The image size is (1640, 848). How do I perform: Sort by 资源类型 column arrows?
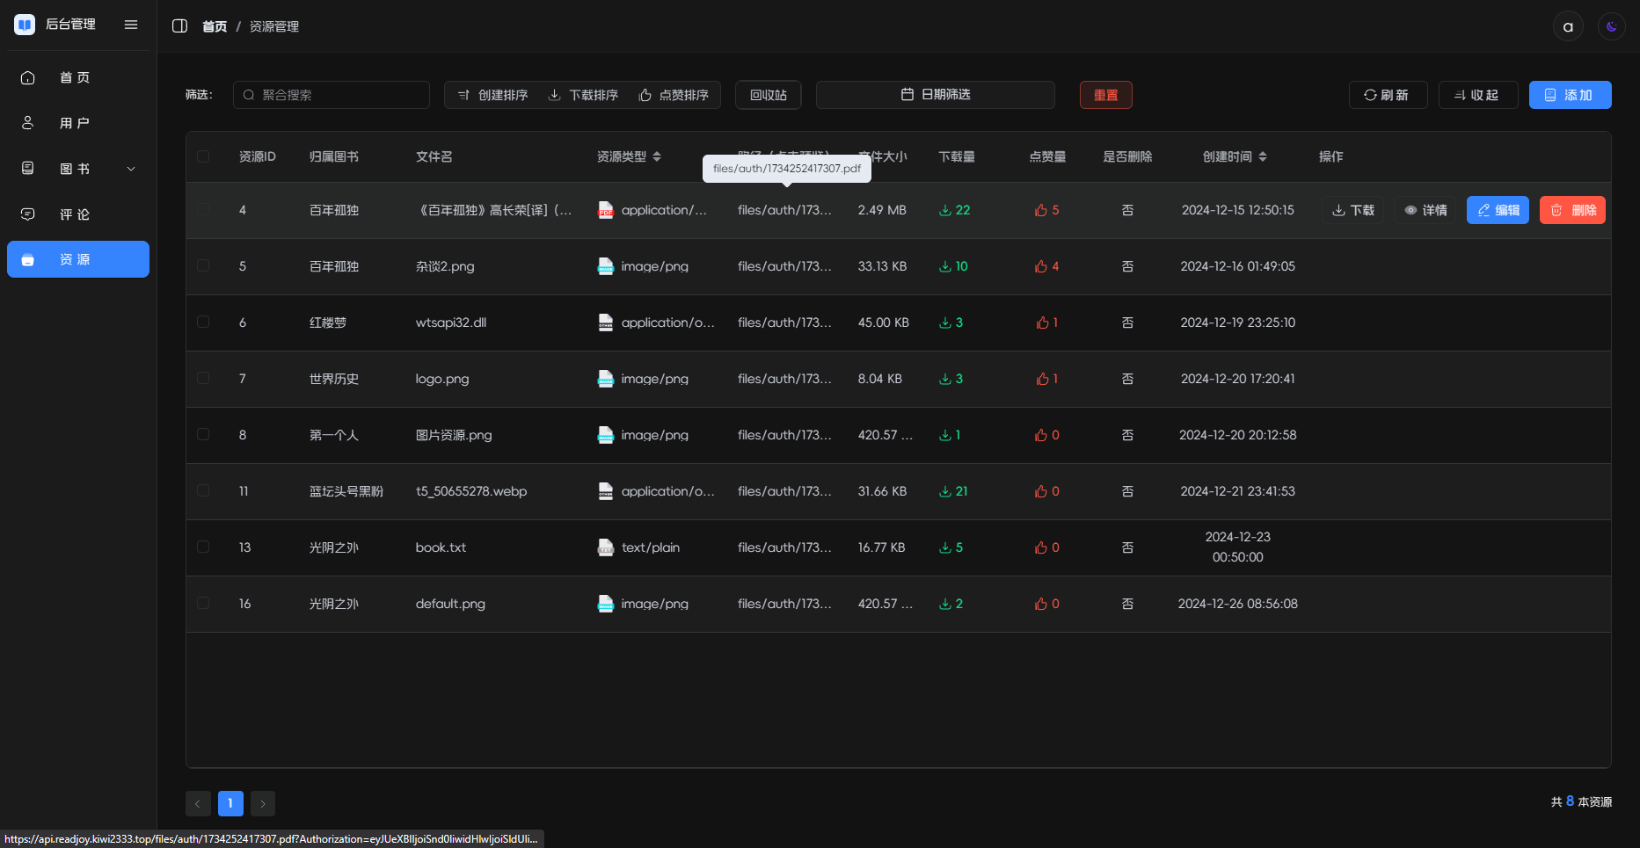coord(657,156)
